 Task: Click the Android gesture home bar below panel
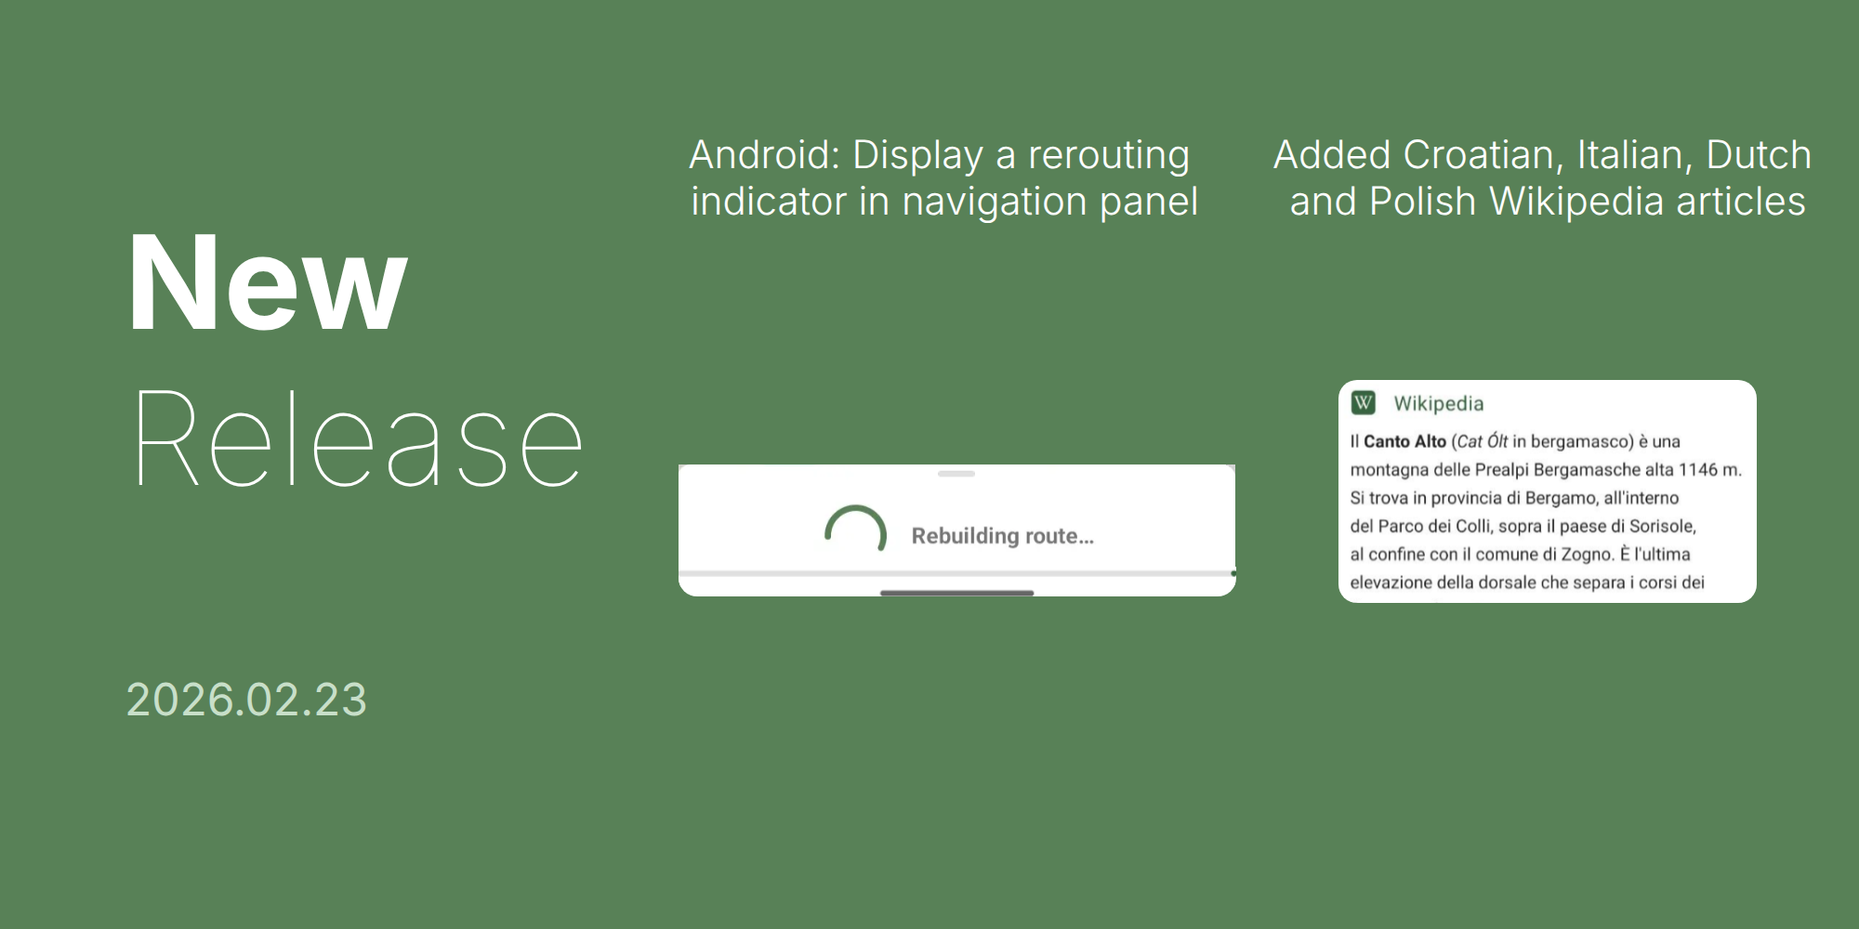956,593
